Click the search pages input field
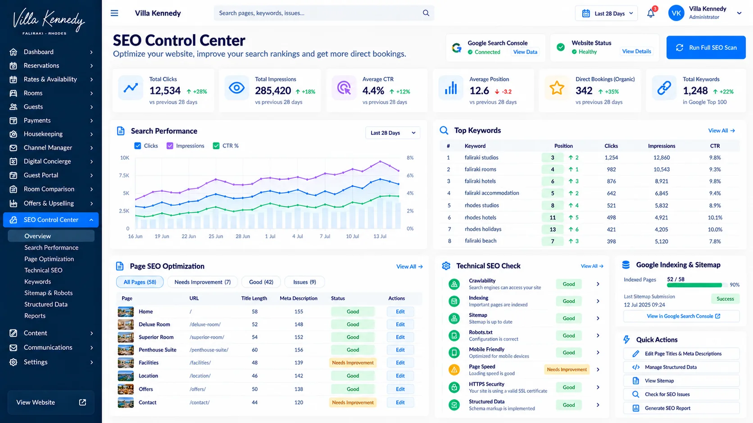Image resolution: width=753 pixels, height=423 pixels. 323,13
